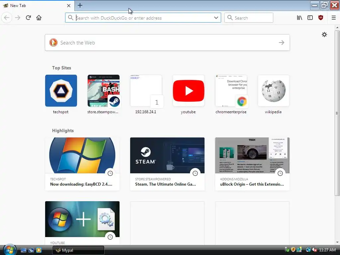Select the Mypal taskbar button
Viewport: 340px width, 255px height.
pyautogui.click(x=78, y=250)
